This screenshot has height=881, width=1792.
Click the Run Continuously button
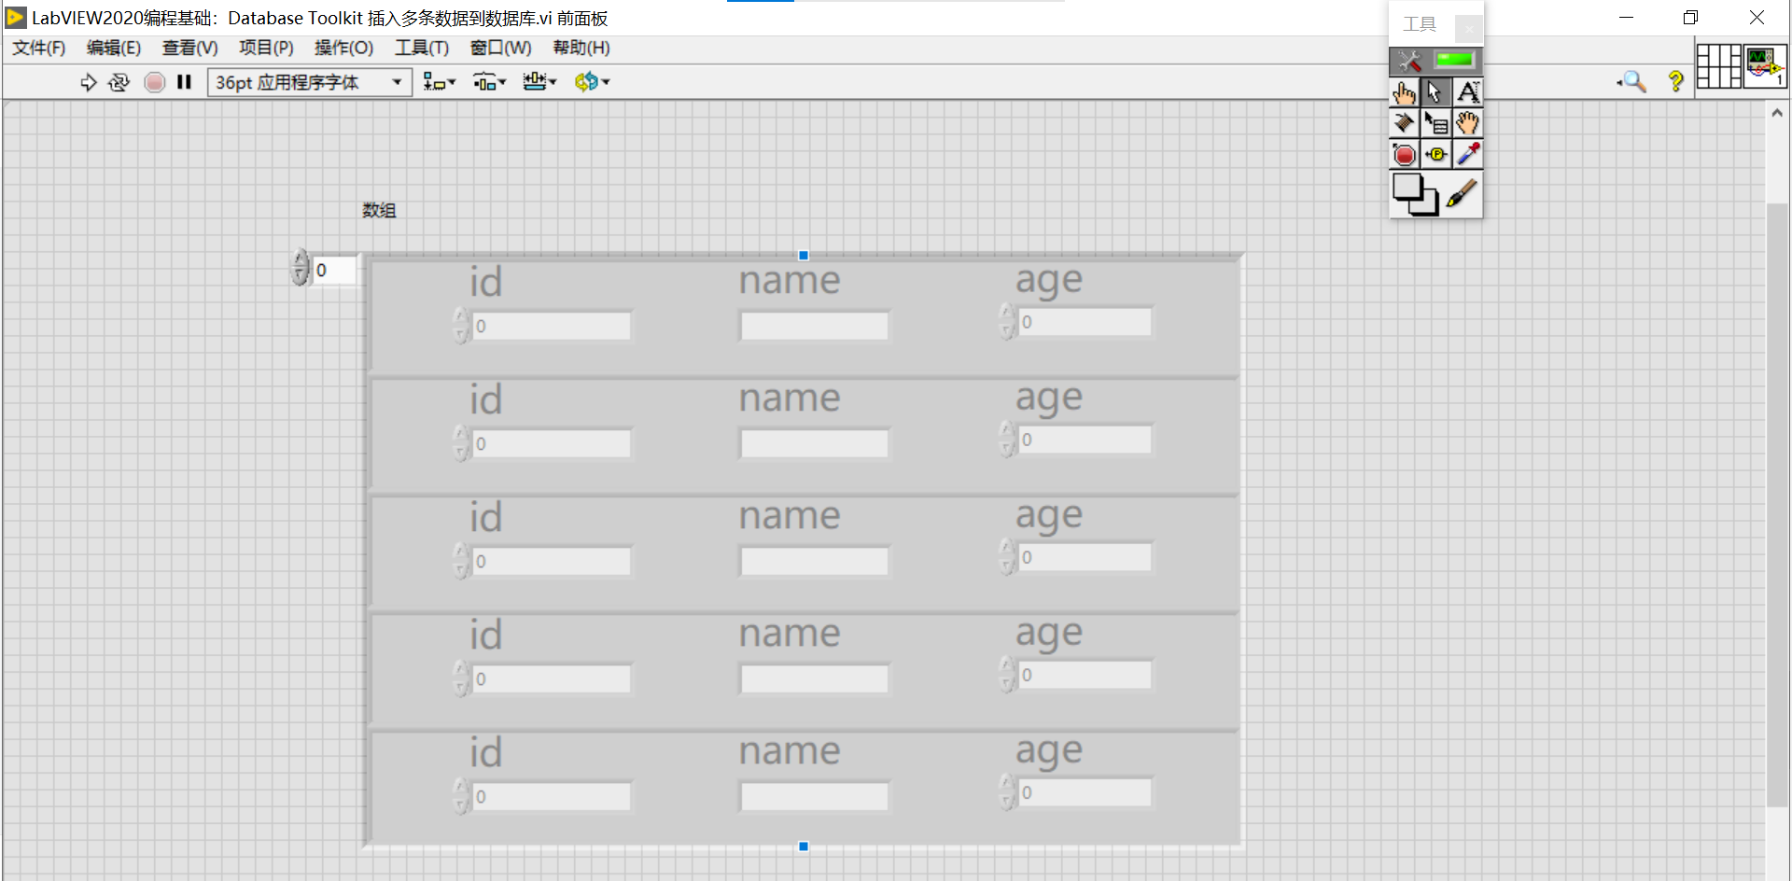coord(119,82)
